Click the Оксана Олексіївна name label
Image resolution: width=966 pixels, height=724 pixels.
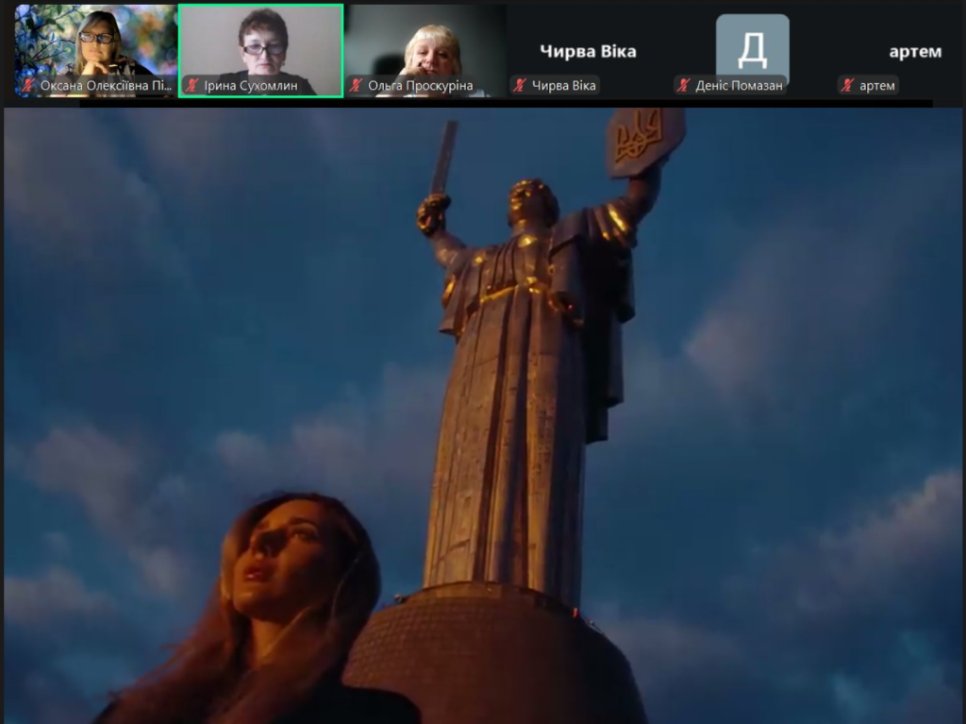click(x=106, y=86)
